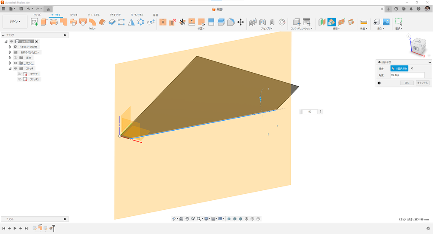The height and width of the screenshot is (234, 433).
Task: Select the Thicken tool
Action: pos(112,22)
